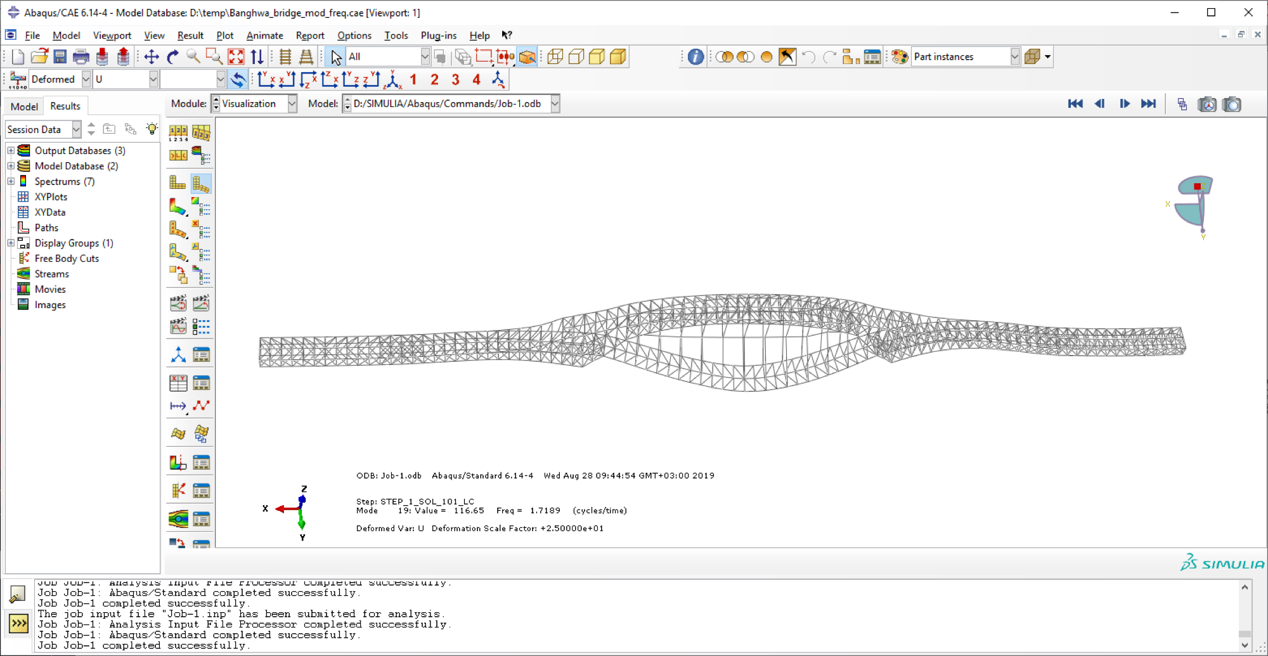This screenshot has width=1268, height=656.
Task: Click the Plot contours on deformed shape icon
Action: point(178,207)
